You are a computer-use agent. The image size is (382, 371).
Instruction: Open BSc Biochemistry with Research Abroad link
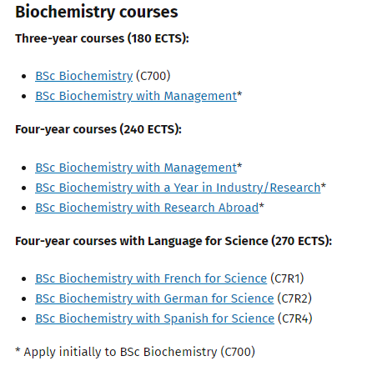pos(147,208)
